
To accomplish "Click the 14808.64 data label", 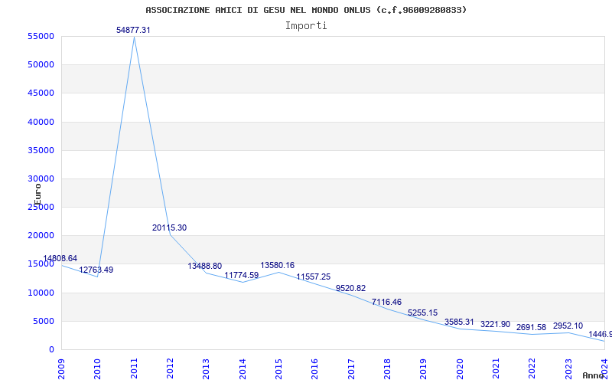I will click(x=60, y=258).
